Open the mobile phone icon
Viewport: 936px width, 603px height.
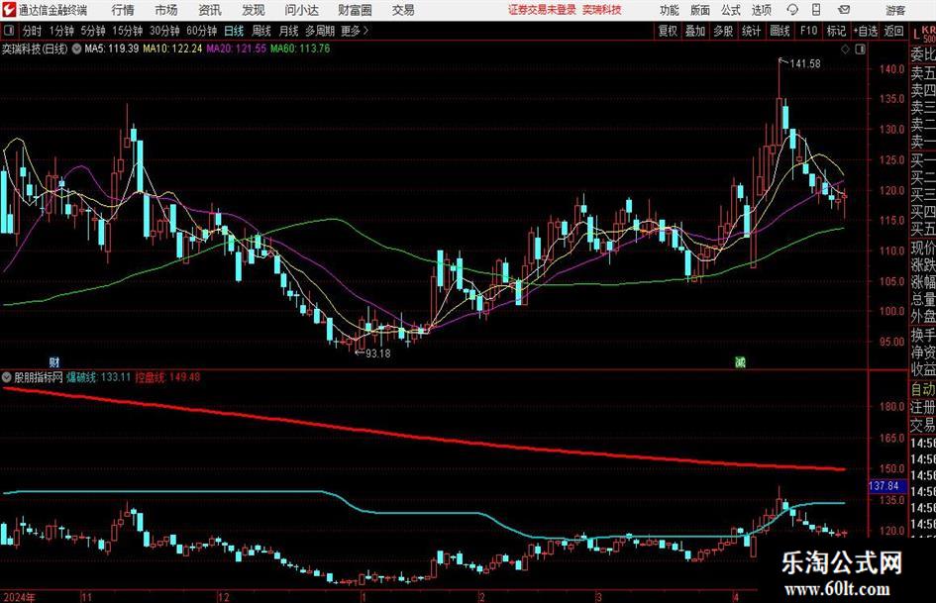click(x=816, y=10)
